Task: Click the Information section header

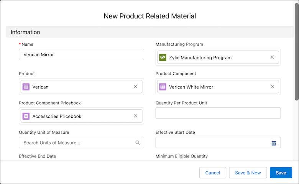Action: pos(149,32)
